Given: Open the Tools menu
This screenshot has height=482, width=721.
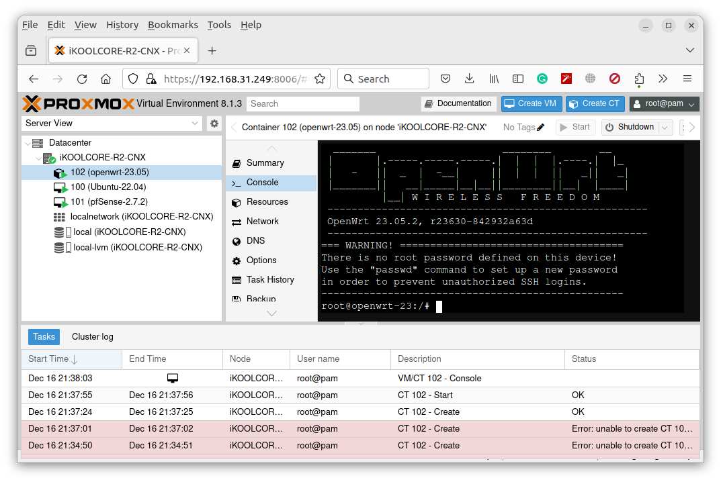Looking at the screenshot, I should (219, 25).
